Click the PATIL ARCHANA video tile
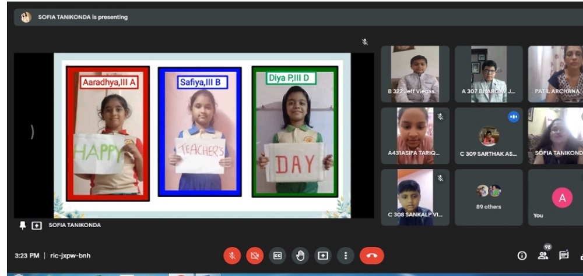 (x=556, y=74)
